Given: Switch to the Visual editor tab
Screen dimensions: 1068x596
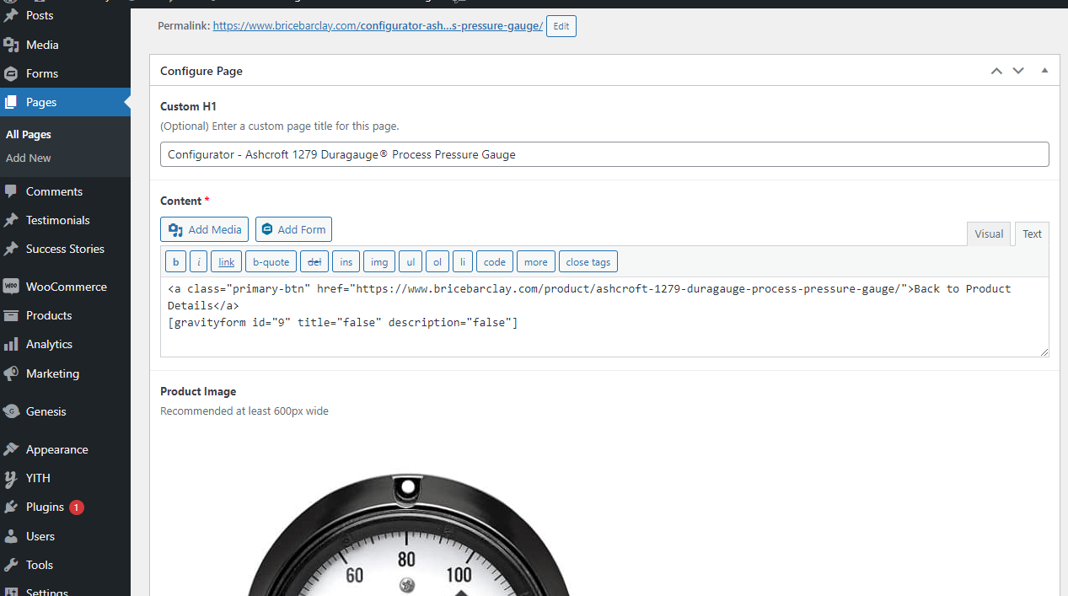Looking at the screenshot, I should [x=989, y=234].
